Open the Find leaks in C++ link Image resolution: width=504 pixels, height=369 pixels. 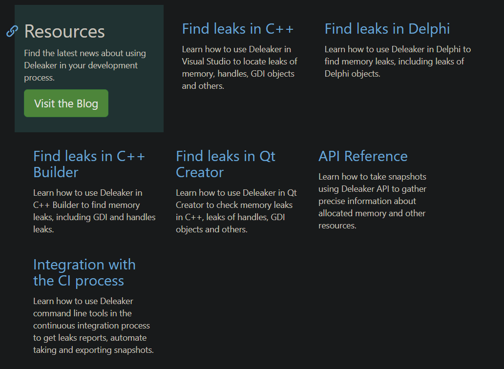click(238, 29)
